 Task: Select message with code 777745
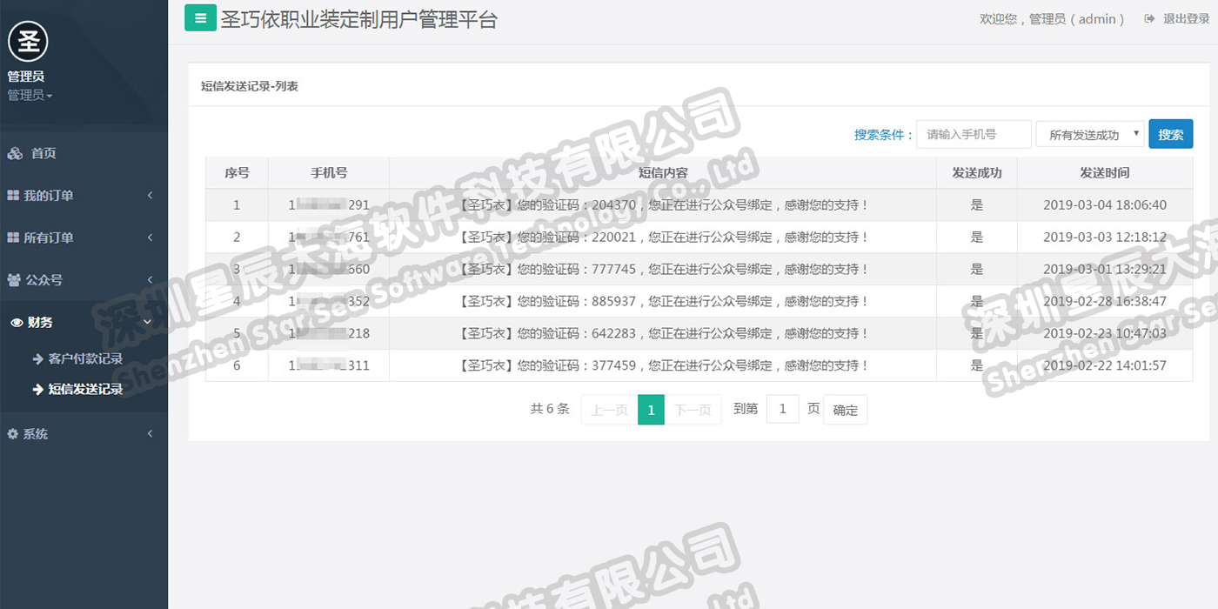(663, 269)
